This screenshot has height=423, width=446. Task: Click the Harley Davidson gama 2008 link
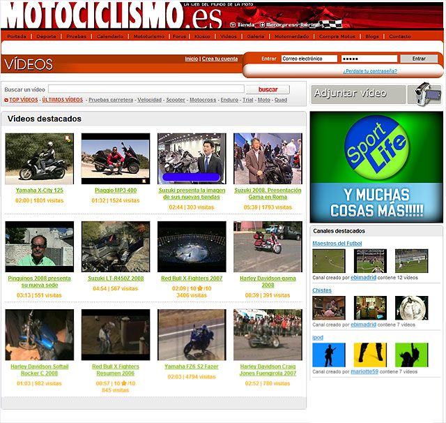(268, 282)
